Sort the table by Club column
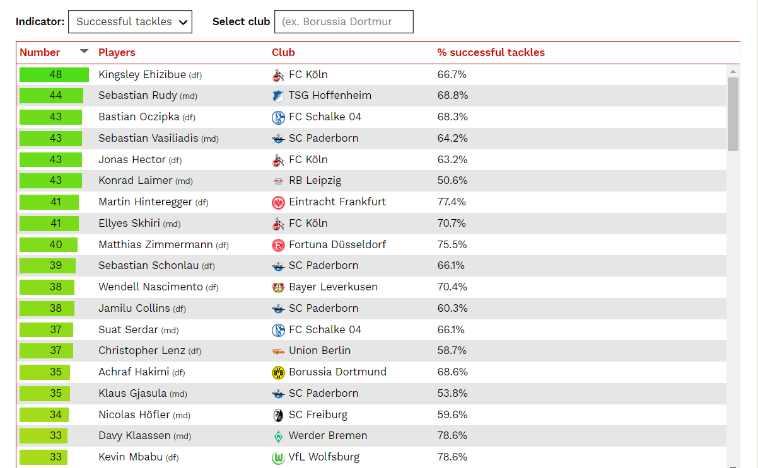 tap(283, 53)
